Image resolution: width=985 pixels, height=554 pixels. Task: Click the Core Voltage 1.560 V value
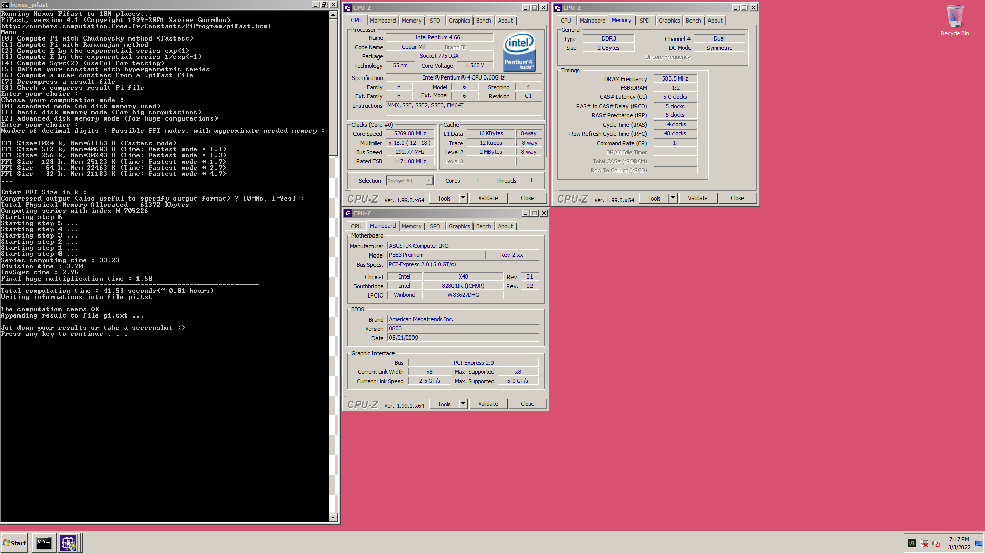point(475,66)
